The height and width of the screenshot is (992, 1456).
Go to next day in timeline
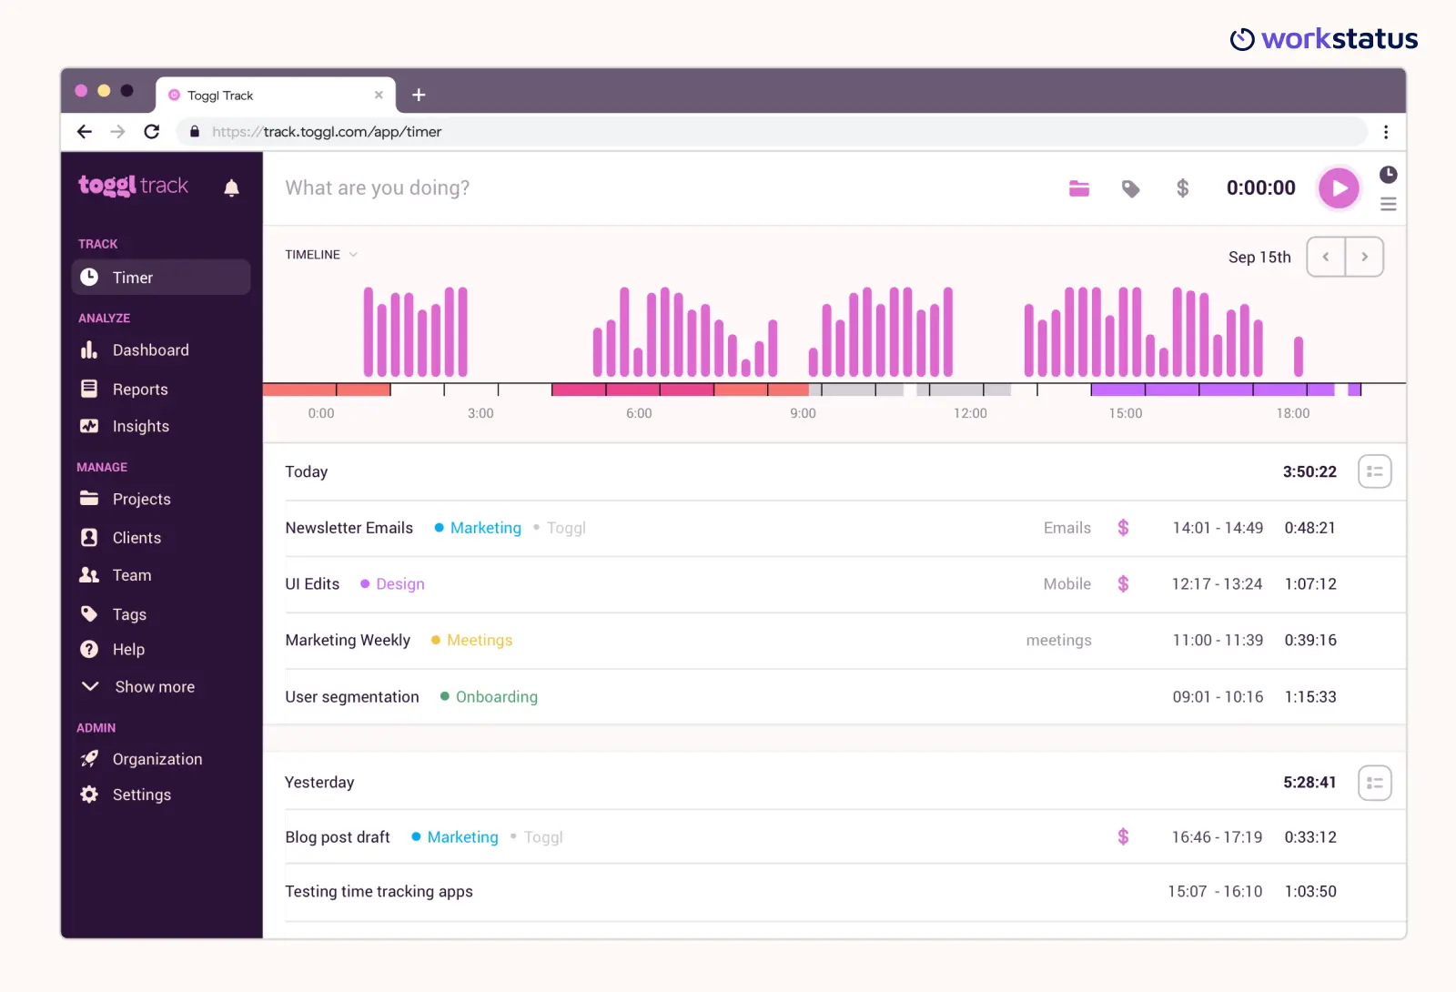click(x=1364, y=257)
